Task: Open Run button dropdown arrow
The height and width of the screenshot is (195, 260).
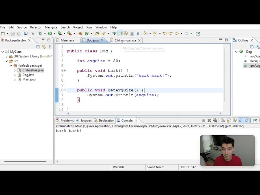Action: [54, 33]
